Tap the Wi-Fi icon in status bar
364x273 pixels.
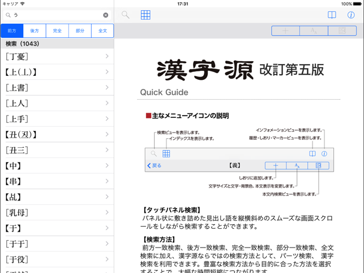[23, 4]
